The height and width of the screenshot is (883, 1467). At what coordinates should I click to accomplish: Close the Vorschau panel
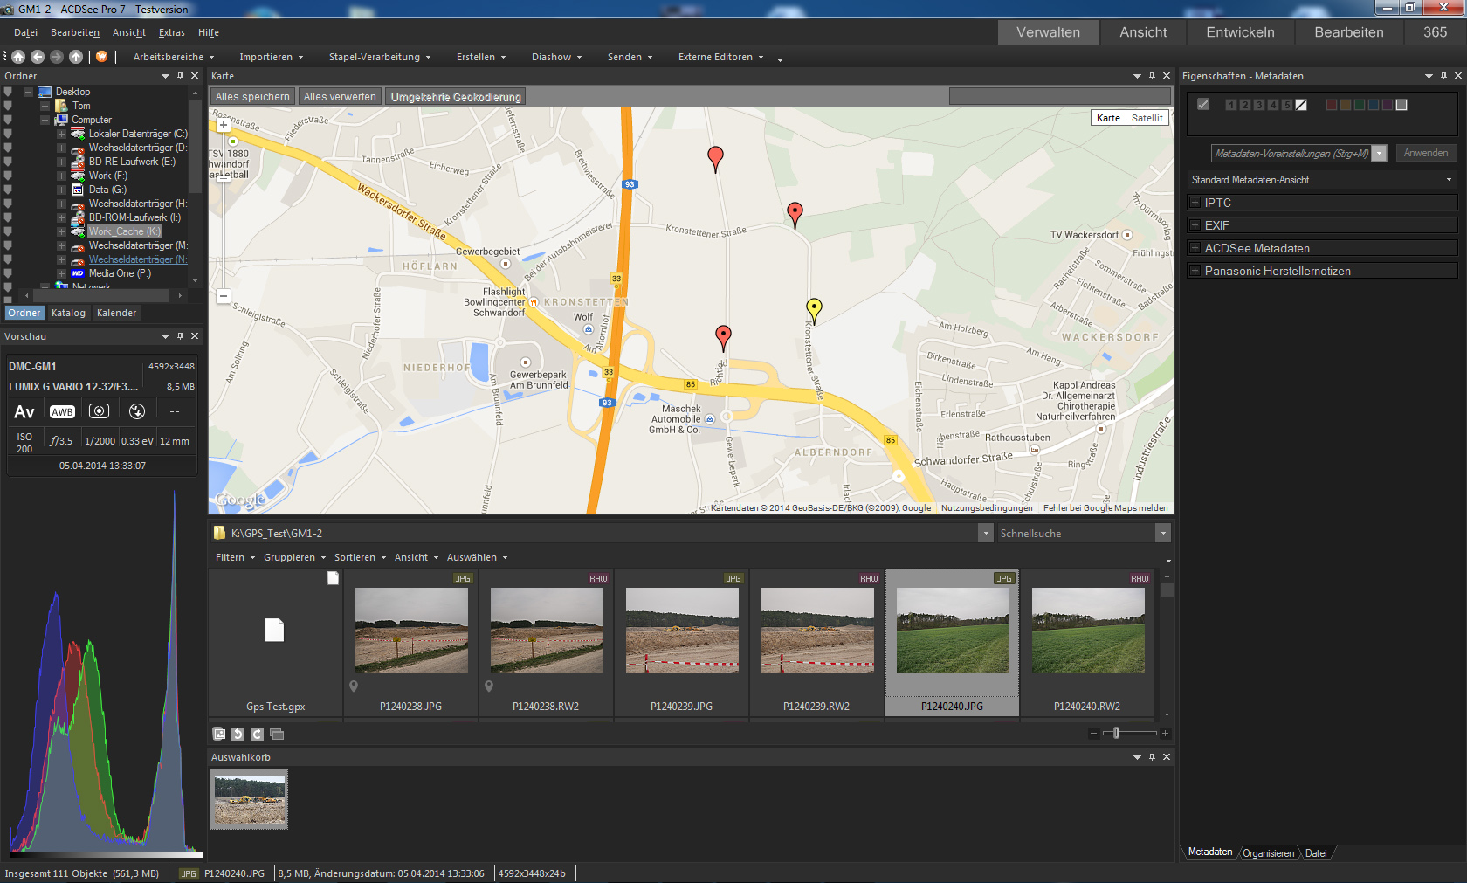195,336
